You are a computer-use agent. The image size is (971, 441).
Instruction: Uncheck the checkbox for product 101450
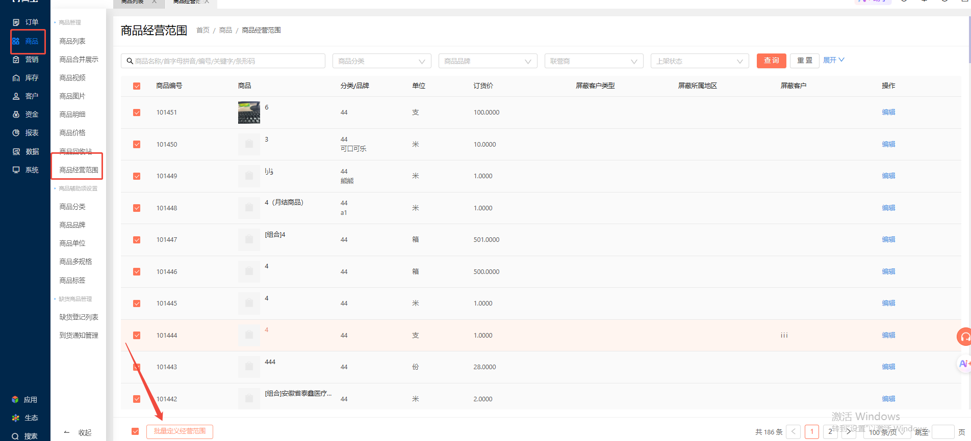137,145
